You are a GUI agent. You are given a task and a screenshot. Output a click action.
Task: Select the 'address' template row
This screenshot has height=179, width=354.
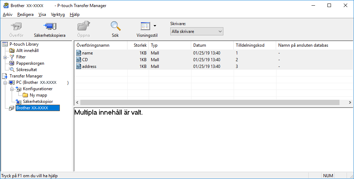tap(214, 67)
